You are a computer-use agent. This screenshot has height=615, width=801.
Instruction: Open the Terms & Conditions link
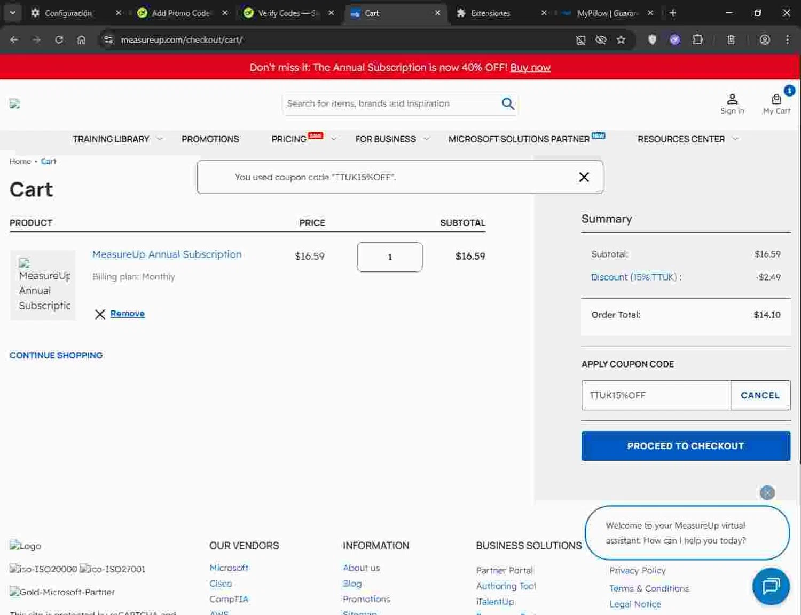pos(649,588)
